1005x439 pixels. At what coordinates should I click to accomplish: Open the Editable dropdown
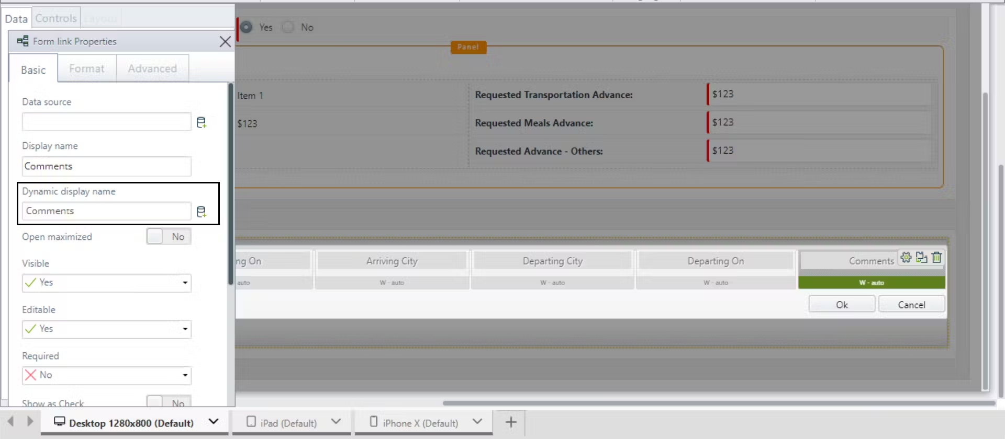pos(107,329)
